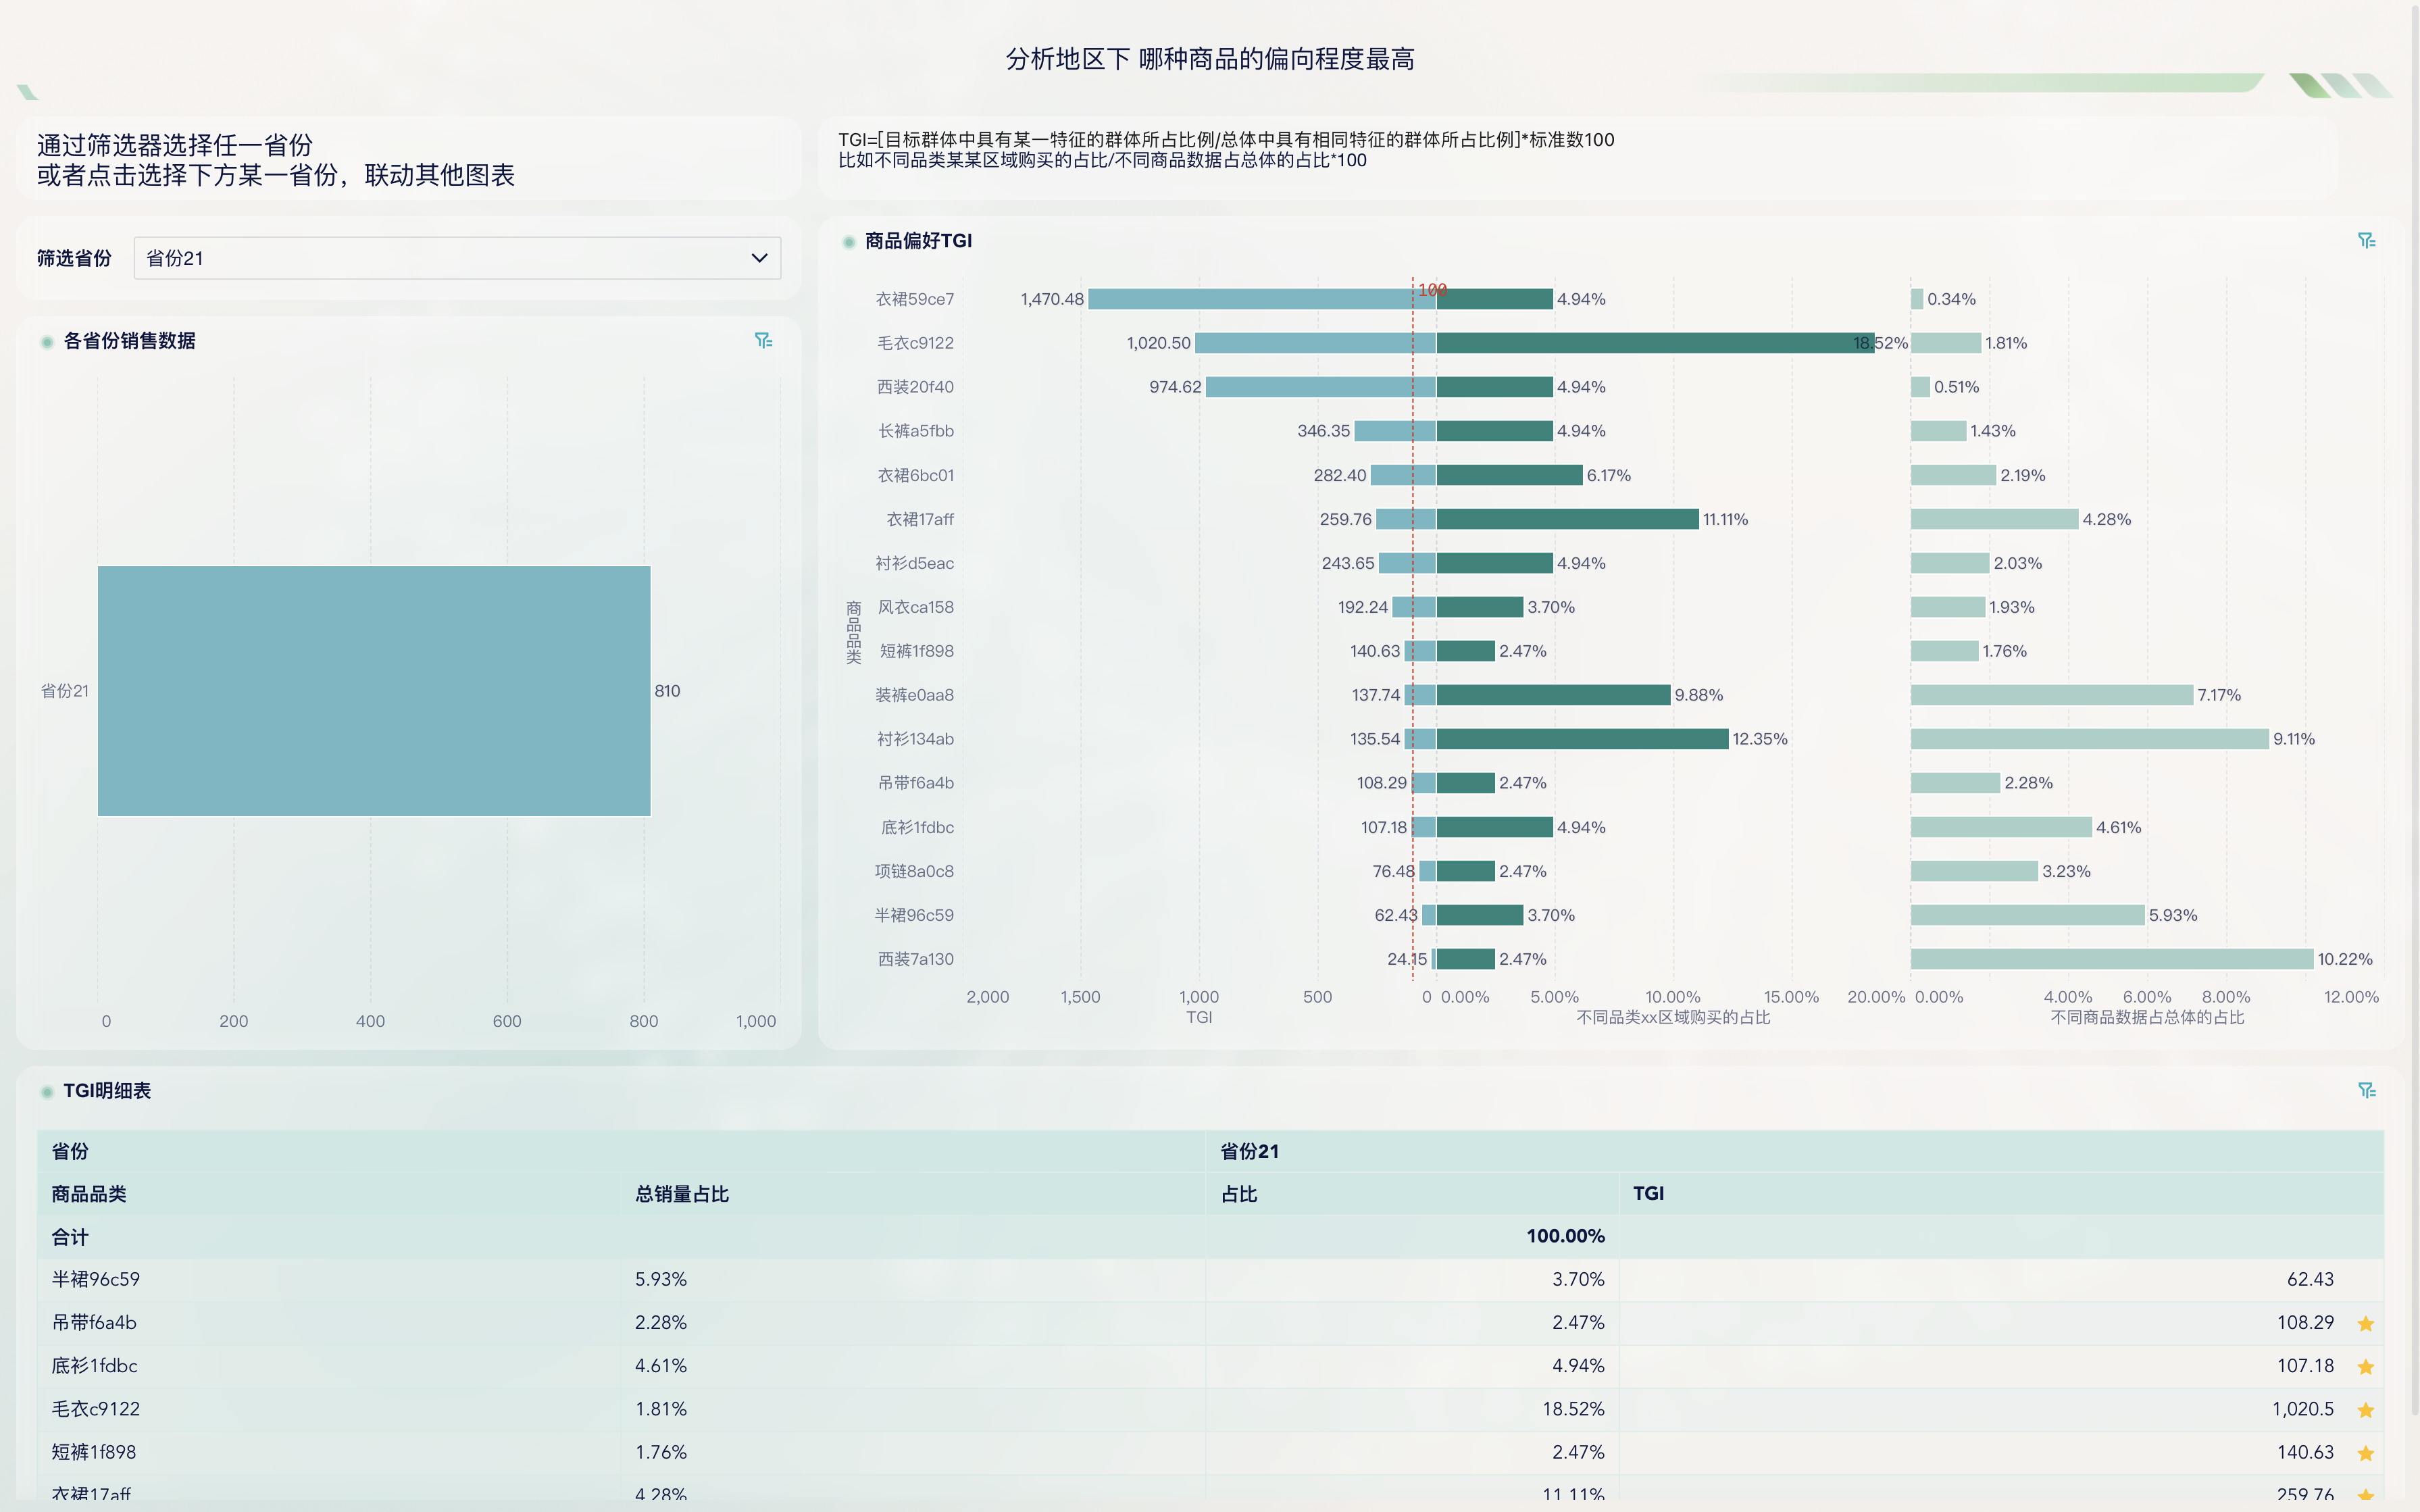
Task: Click filter icon in 各省份销售数据 panel
Action: (763, 341)
